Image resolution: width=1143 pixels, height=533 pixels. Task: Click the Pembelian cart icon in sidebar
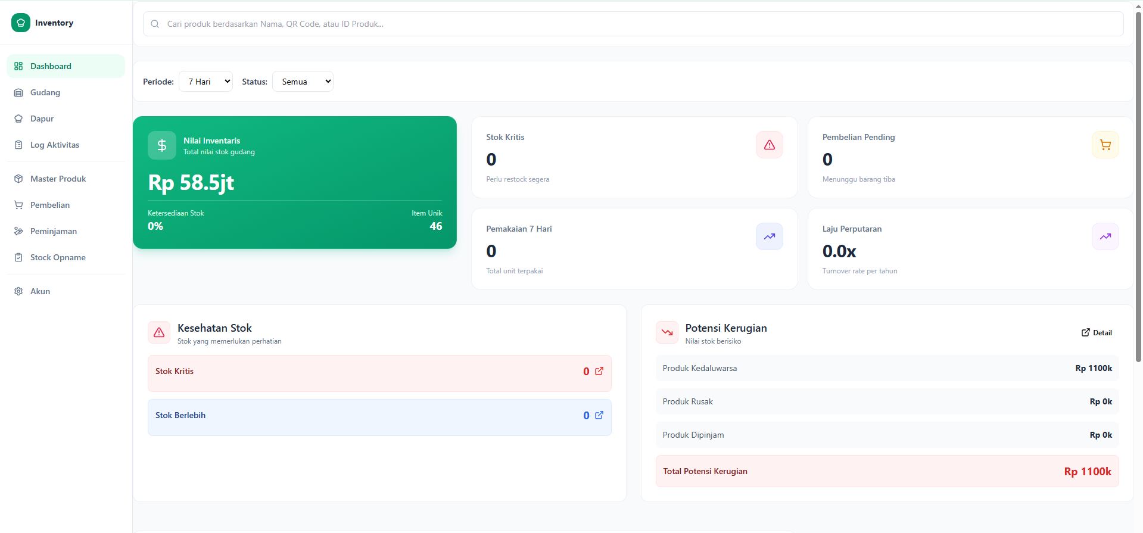click(18, 205)
